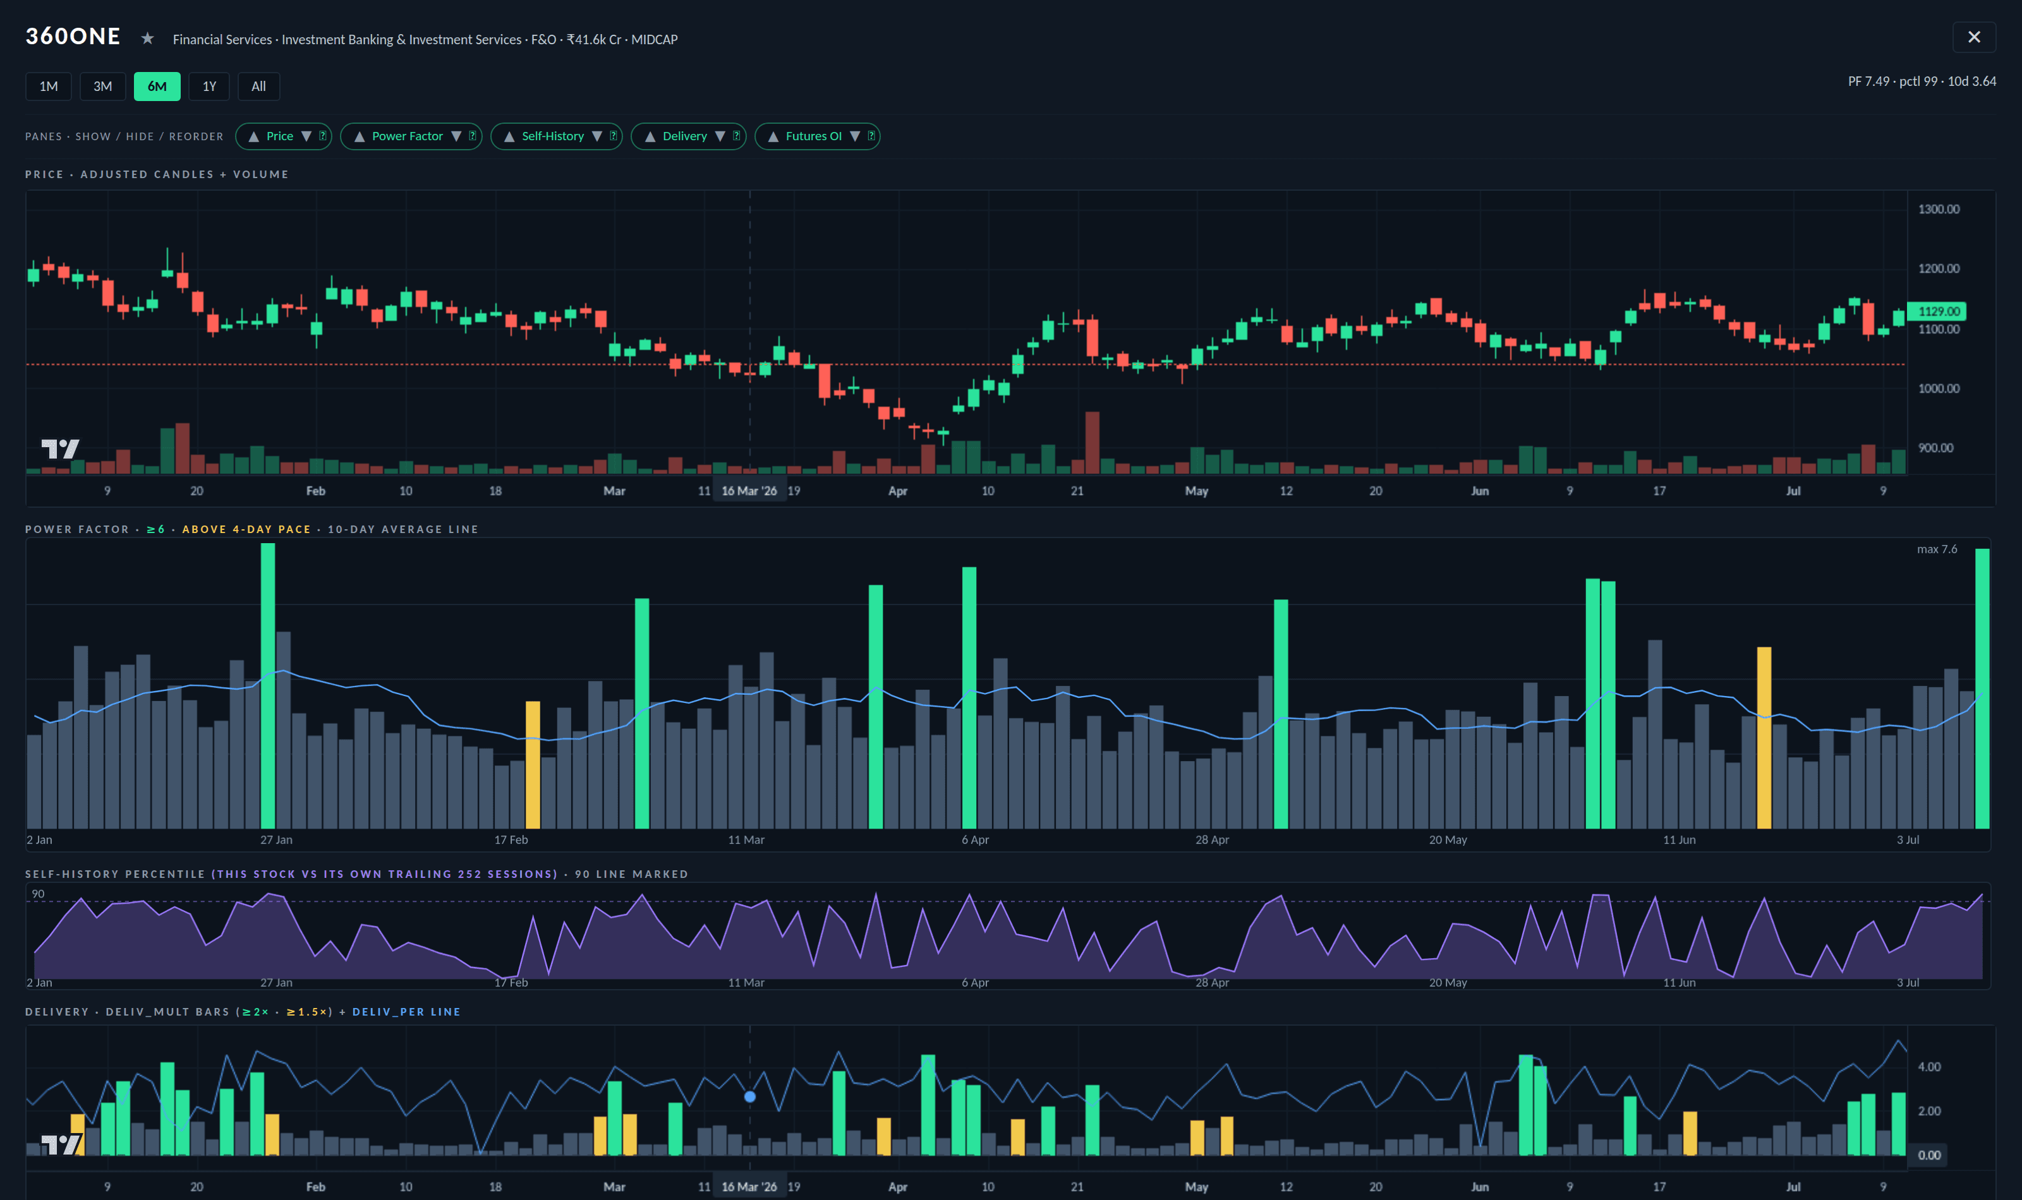This screenshot has height=1200, width=2022.
Task: Click the blue crosshair dot on delivery line
Action: [x=750, y=1096]
